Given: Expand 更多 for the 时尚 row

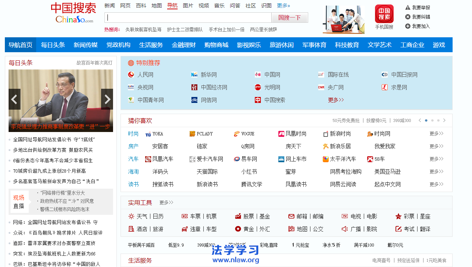Looking at the screenshot, I should [x=437, y=133].
